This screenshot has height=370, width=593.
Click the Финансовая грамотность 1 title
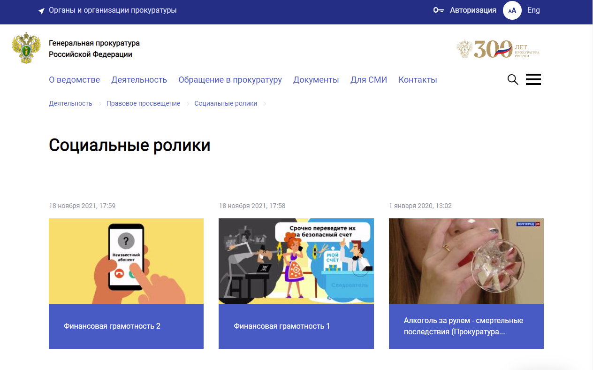pyautogui.click(x=282, y=326)
